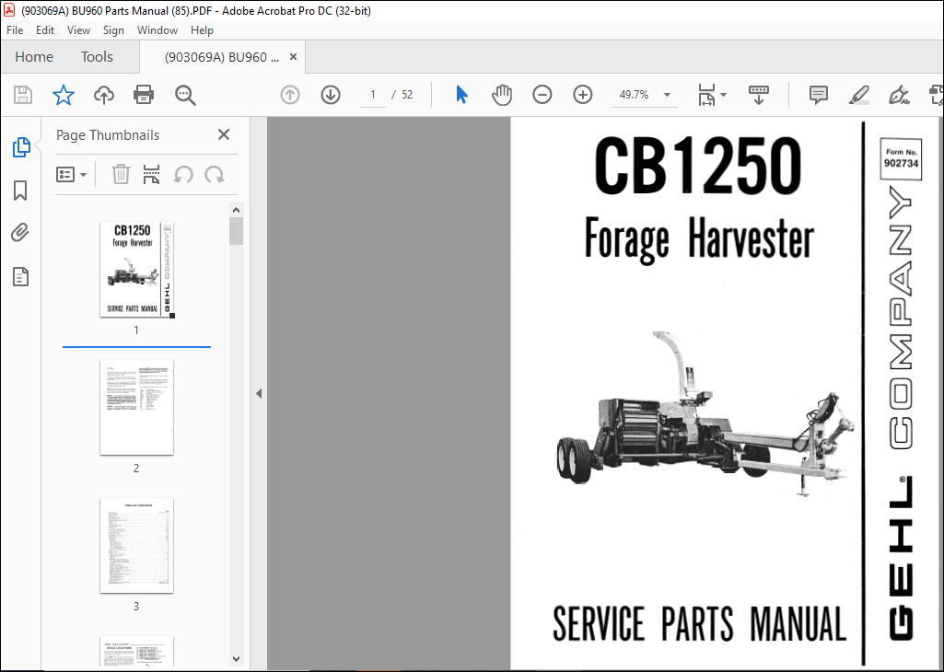944x672 pixels.
Task: Rotate page clockwise
Action: pos(215,175)
